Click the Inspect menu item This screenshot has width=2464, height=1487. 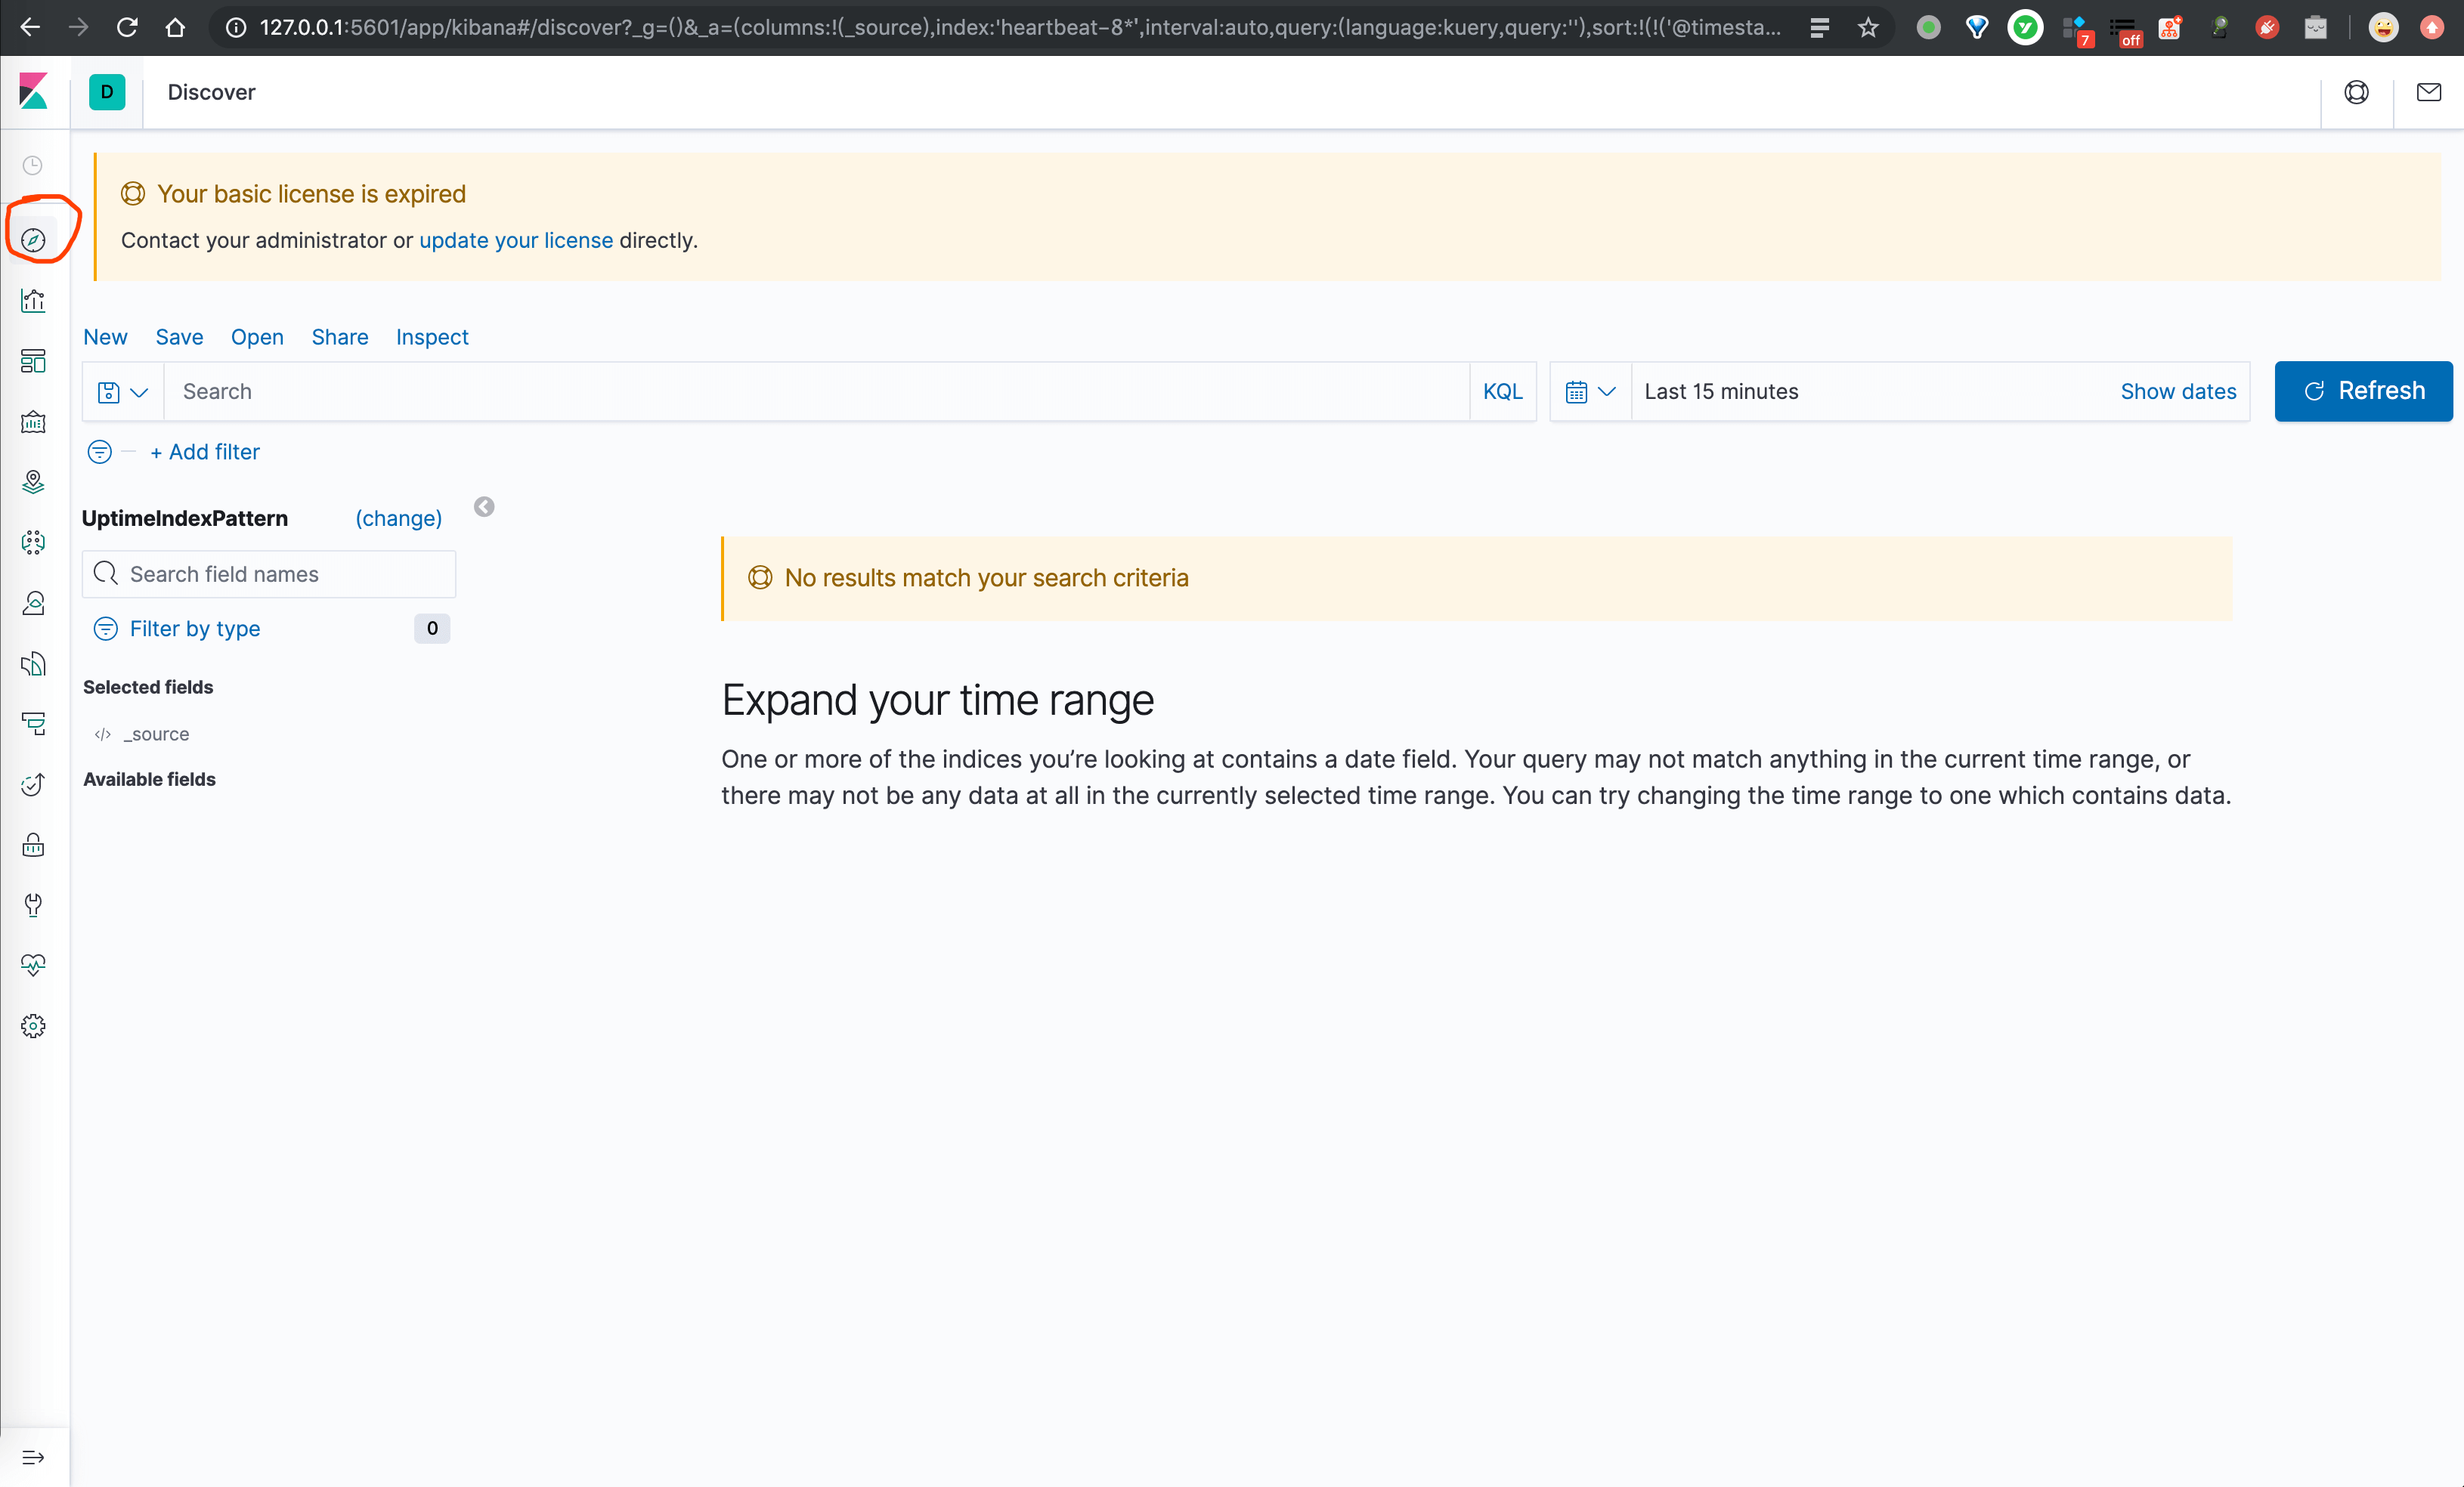point(432,337)
